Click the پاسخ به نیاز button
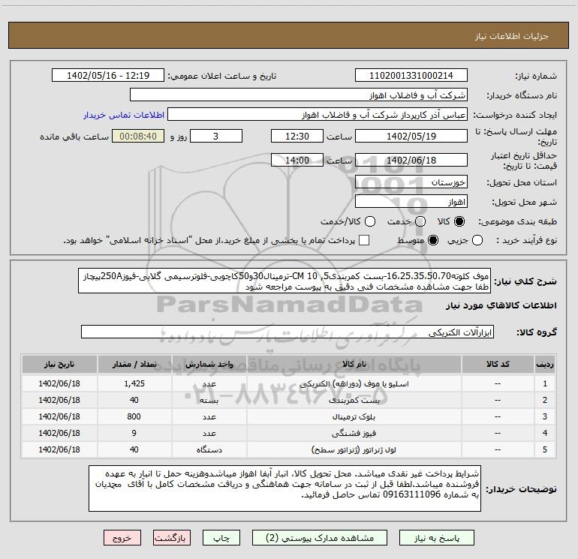This screenshot has height=559, width=578. (437, 538)
